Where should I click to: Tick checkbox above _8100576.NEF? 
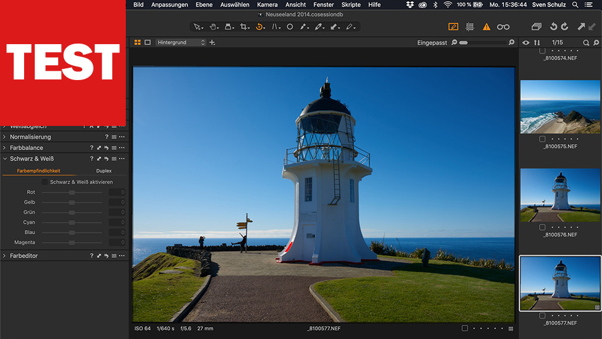(x=542, y=228)
